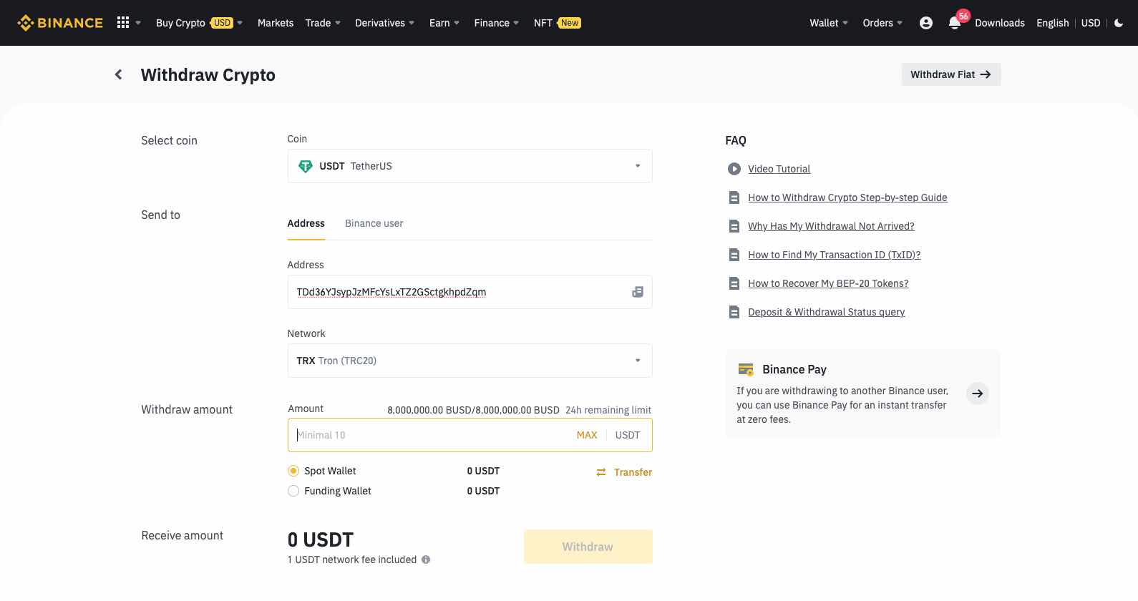Open the apps grid menu icon

click(x=123, y=23)
